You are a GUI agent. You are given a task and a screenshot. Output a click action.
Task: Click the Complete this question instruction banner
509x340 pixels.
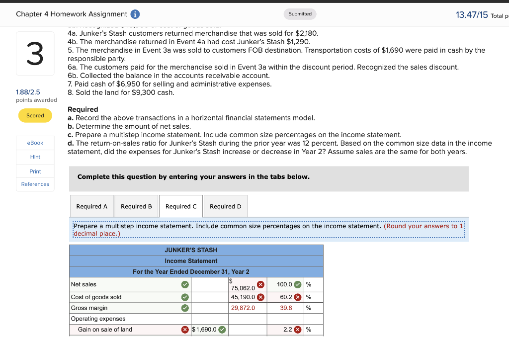(x=269, y=179)
